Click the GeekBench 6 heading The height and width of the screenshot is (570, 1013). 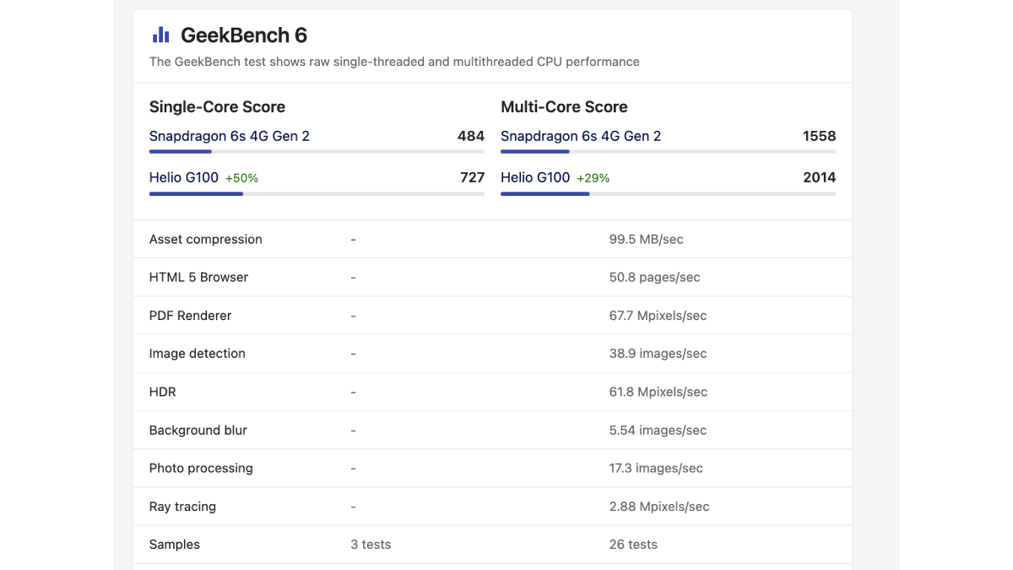click(244, 35)
